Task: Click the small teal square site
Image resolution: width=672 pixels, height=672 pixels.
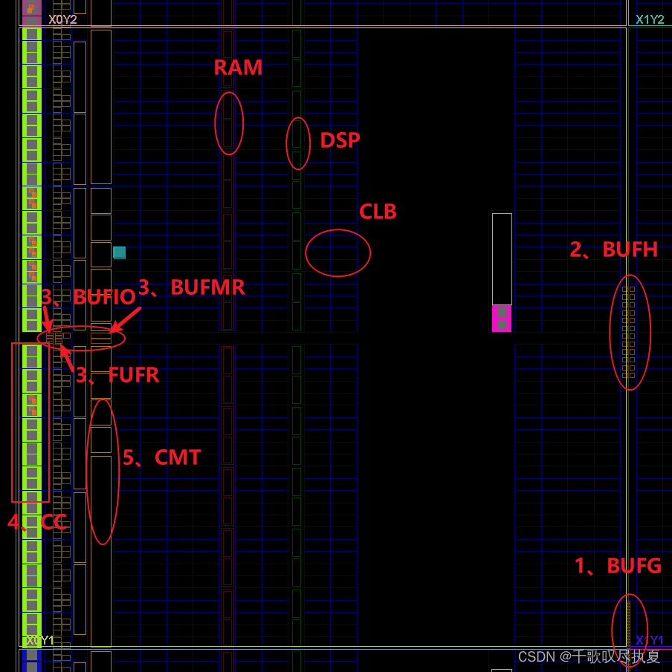Action: [119, 252]
